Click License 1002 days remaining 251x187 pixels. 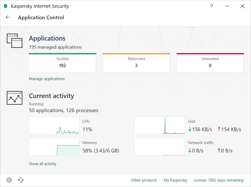pyautogui.click(x=218, y=180)
